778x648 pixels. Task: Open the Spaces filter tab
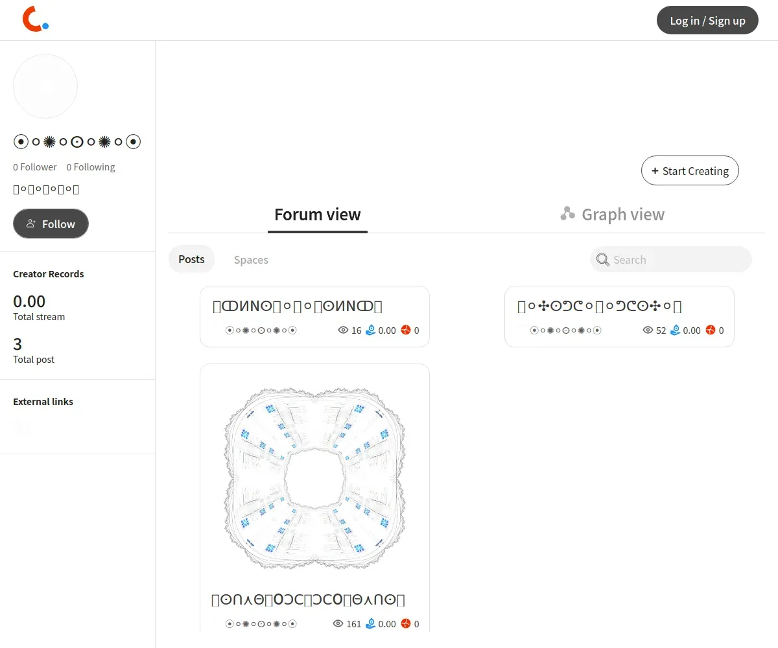point(251,260)
